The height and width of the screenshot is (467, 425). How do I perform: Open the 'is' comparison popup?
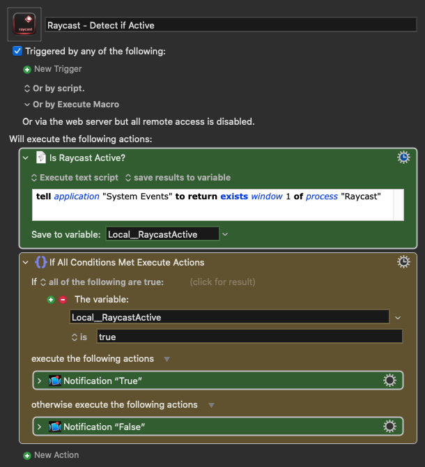tap(79, 337)
